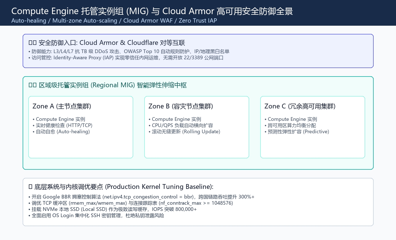
Task: Select "滚动无缝更新 (Rolling Update)" bullet
Action: (x=184, y=132)
